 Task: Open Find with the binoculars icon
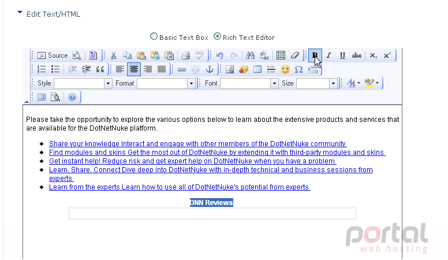(x=250, y=55)
